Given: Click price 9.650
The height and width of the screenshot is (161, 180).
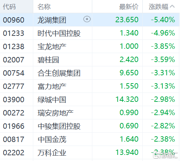Looking at the screenshot, I should tap(129, 73).
